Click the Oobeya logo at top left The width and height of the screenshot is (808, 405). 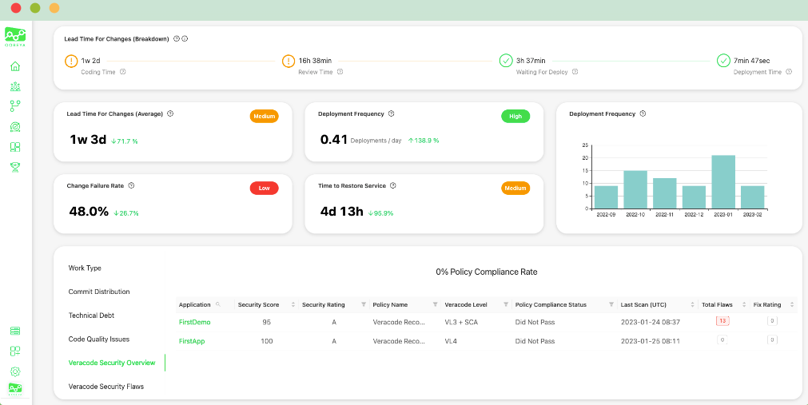15,36
